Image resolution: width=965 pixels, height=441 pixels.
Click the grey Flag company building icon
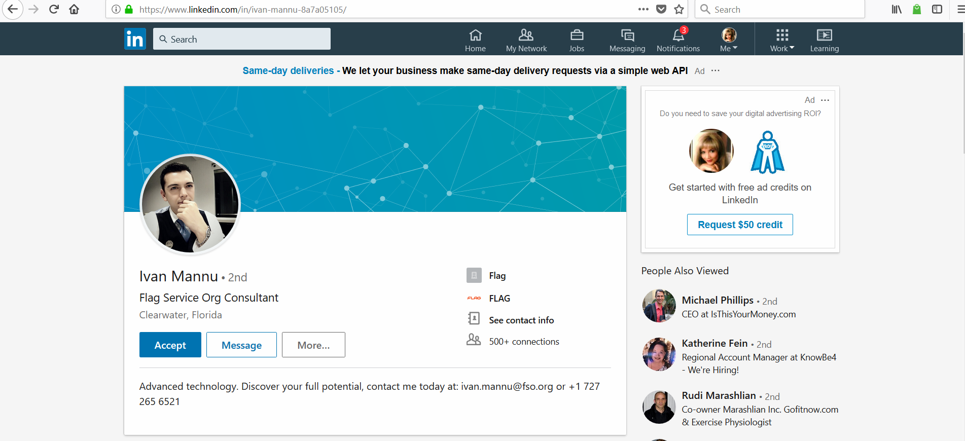click(x=474, y=275)
